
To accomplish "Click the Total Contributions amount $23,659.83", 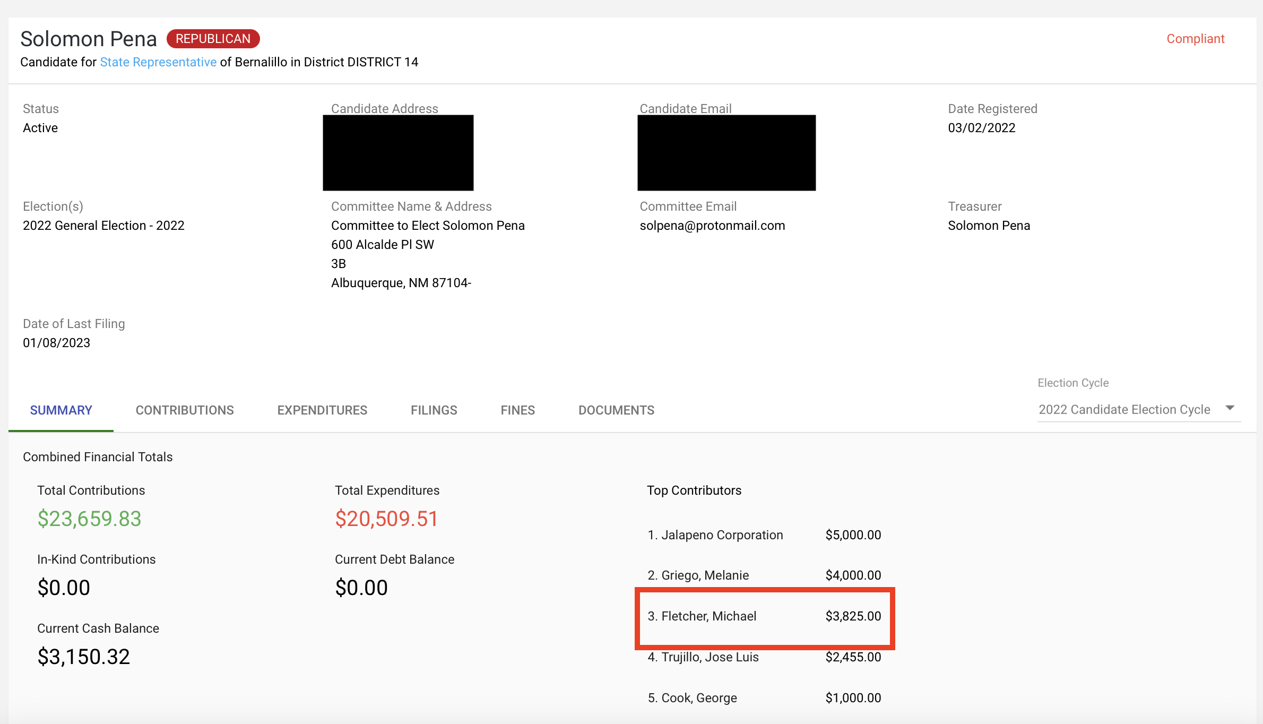I will (x=89, y=519).
